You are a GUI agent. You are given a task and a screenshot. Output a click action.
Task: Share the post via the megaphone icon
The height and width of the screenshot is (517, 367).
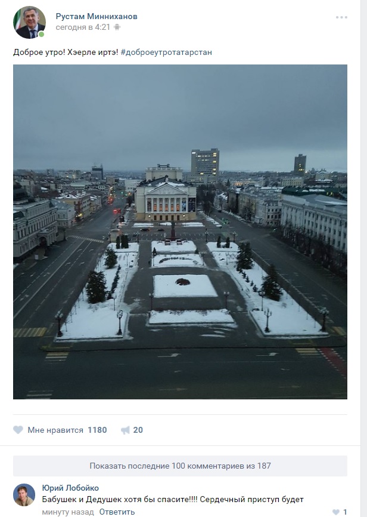click(125, 430)
